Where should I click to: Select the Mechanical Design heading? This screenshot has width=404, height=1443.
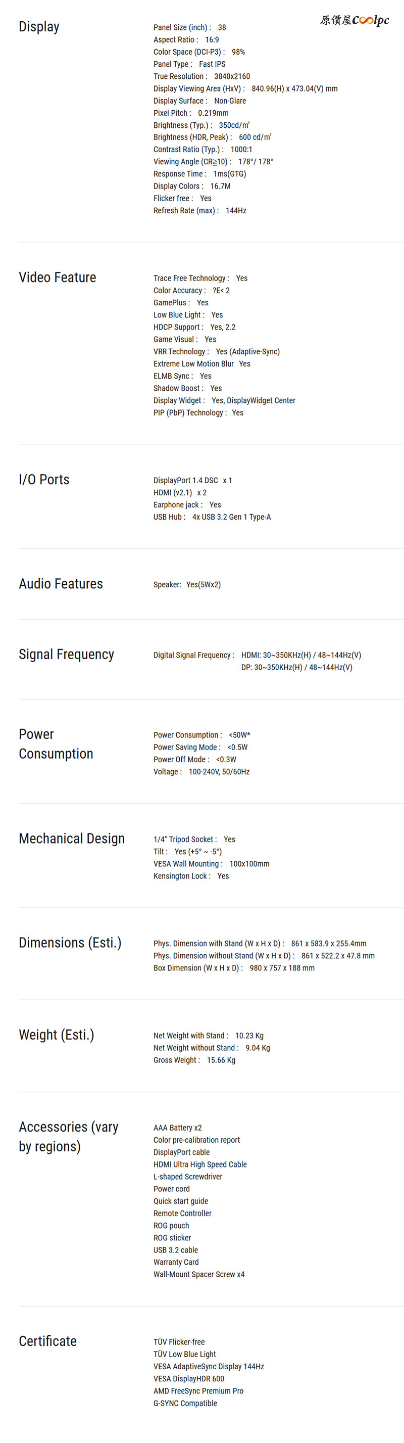(x=72, y=839)
